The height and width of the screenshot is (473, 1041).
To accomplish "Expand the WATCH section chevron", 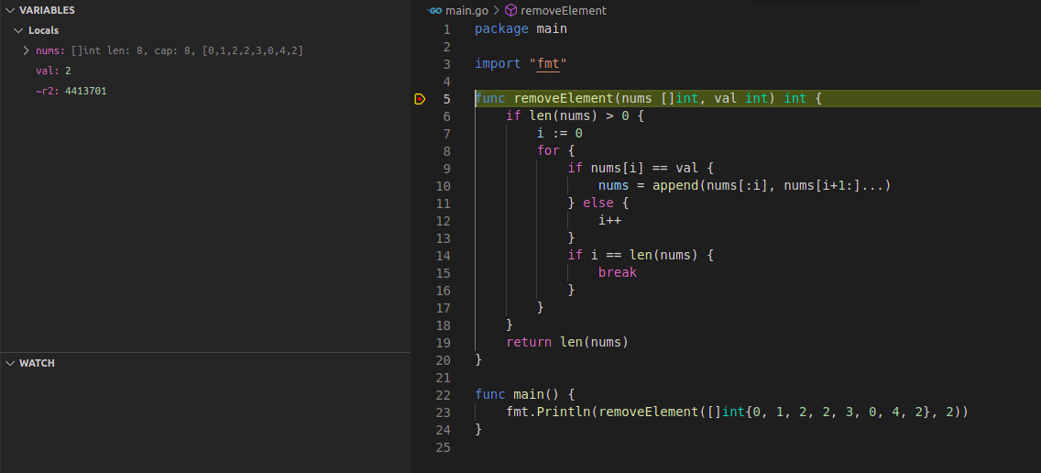I will pyautogui.click(x=9, y=363).
